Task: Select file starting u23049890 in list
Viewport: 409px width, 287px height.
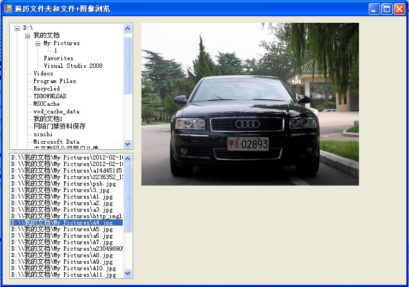Action: (x=66, y=248)
